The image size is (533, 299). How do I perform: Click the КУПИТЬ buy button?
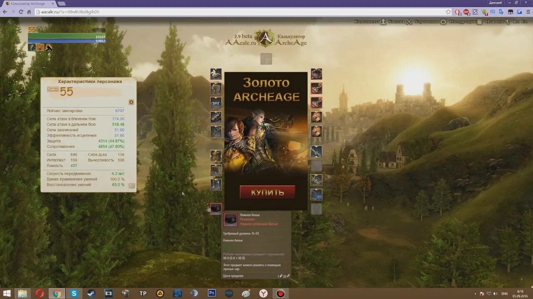[x=267, y=192]
